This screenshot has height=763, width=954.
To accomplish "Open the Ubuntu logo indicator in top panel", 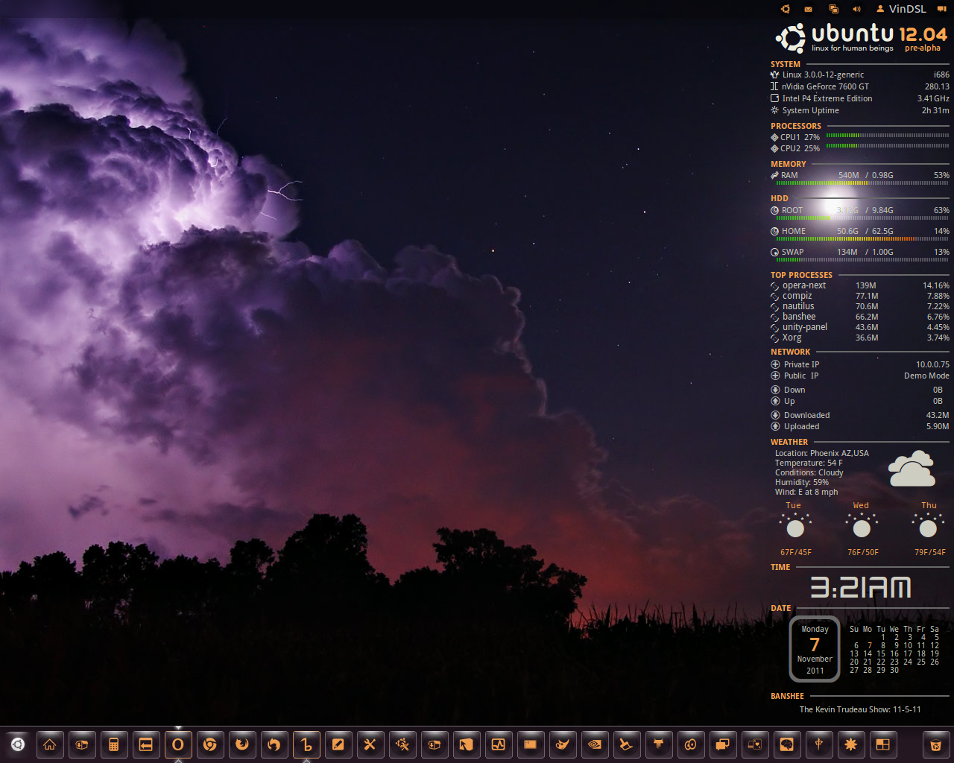I will pyautogui.click(x=785, y=9).
